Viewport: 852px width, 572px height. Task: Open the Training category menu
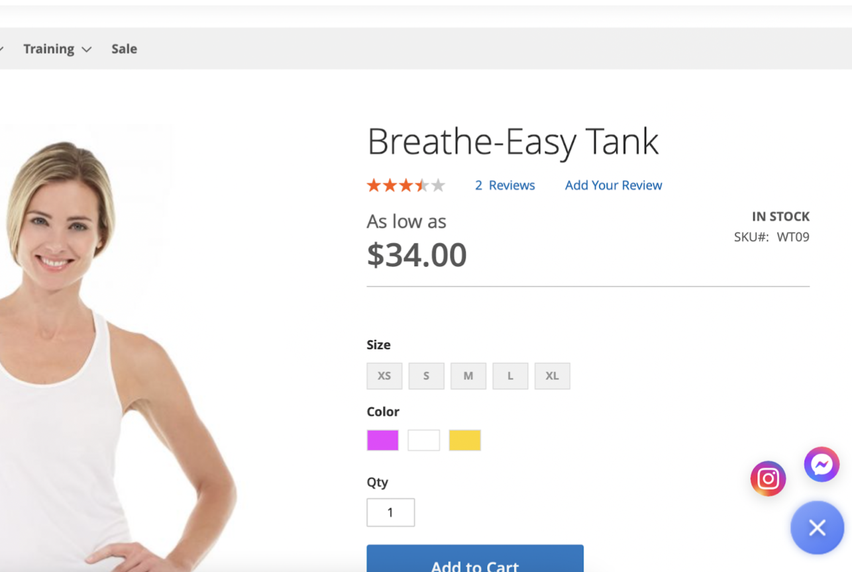coord(48,49)
